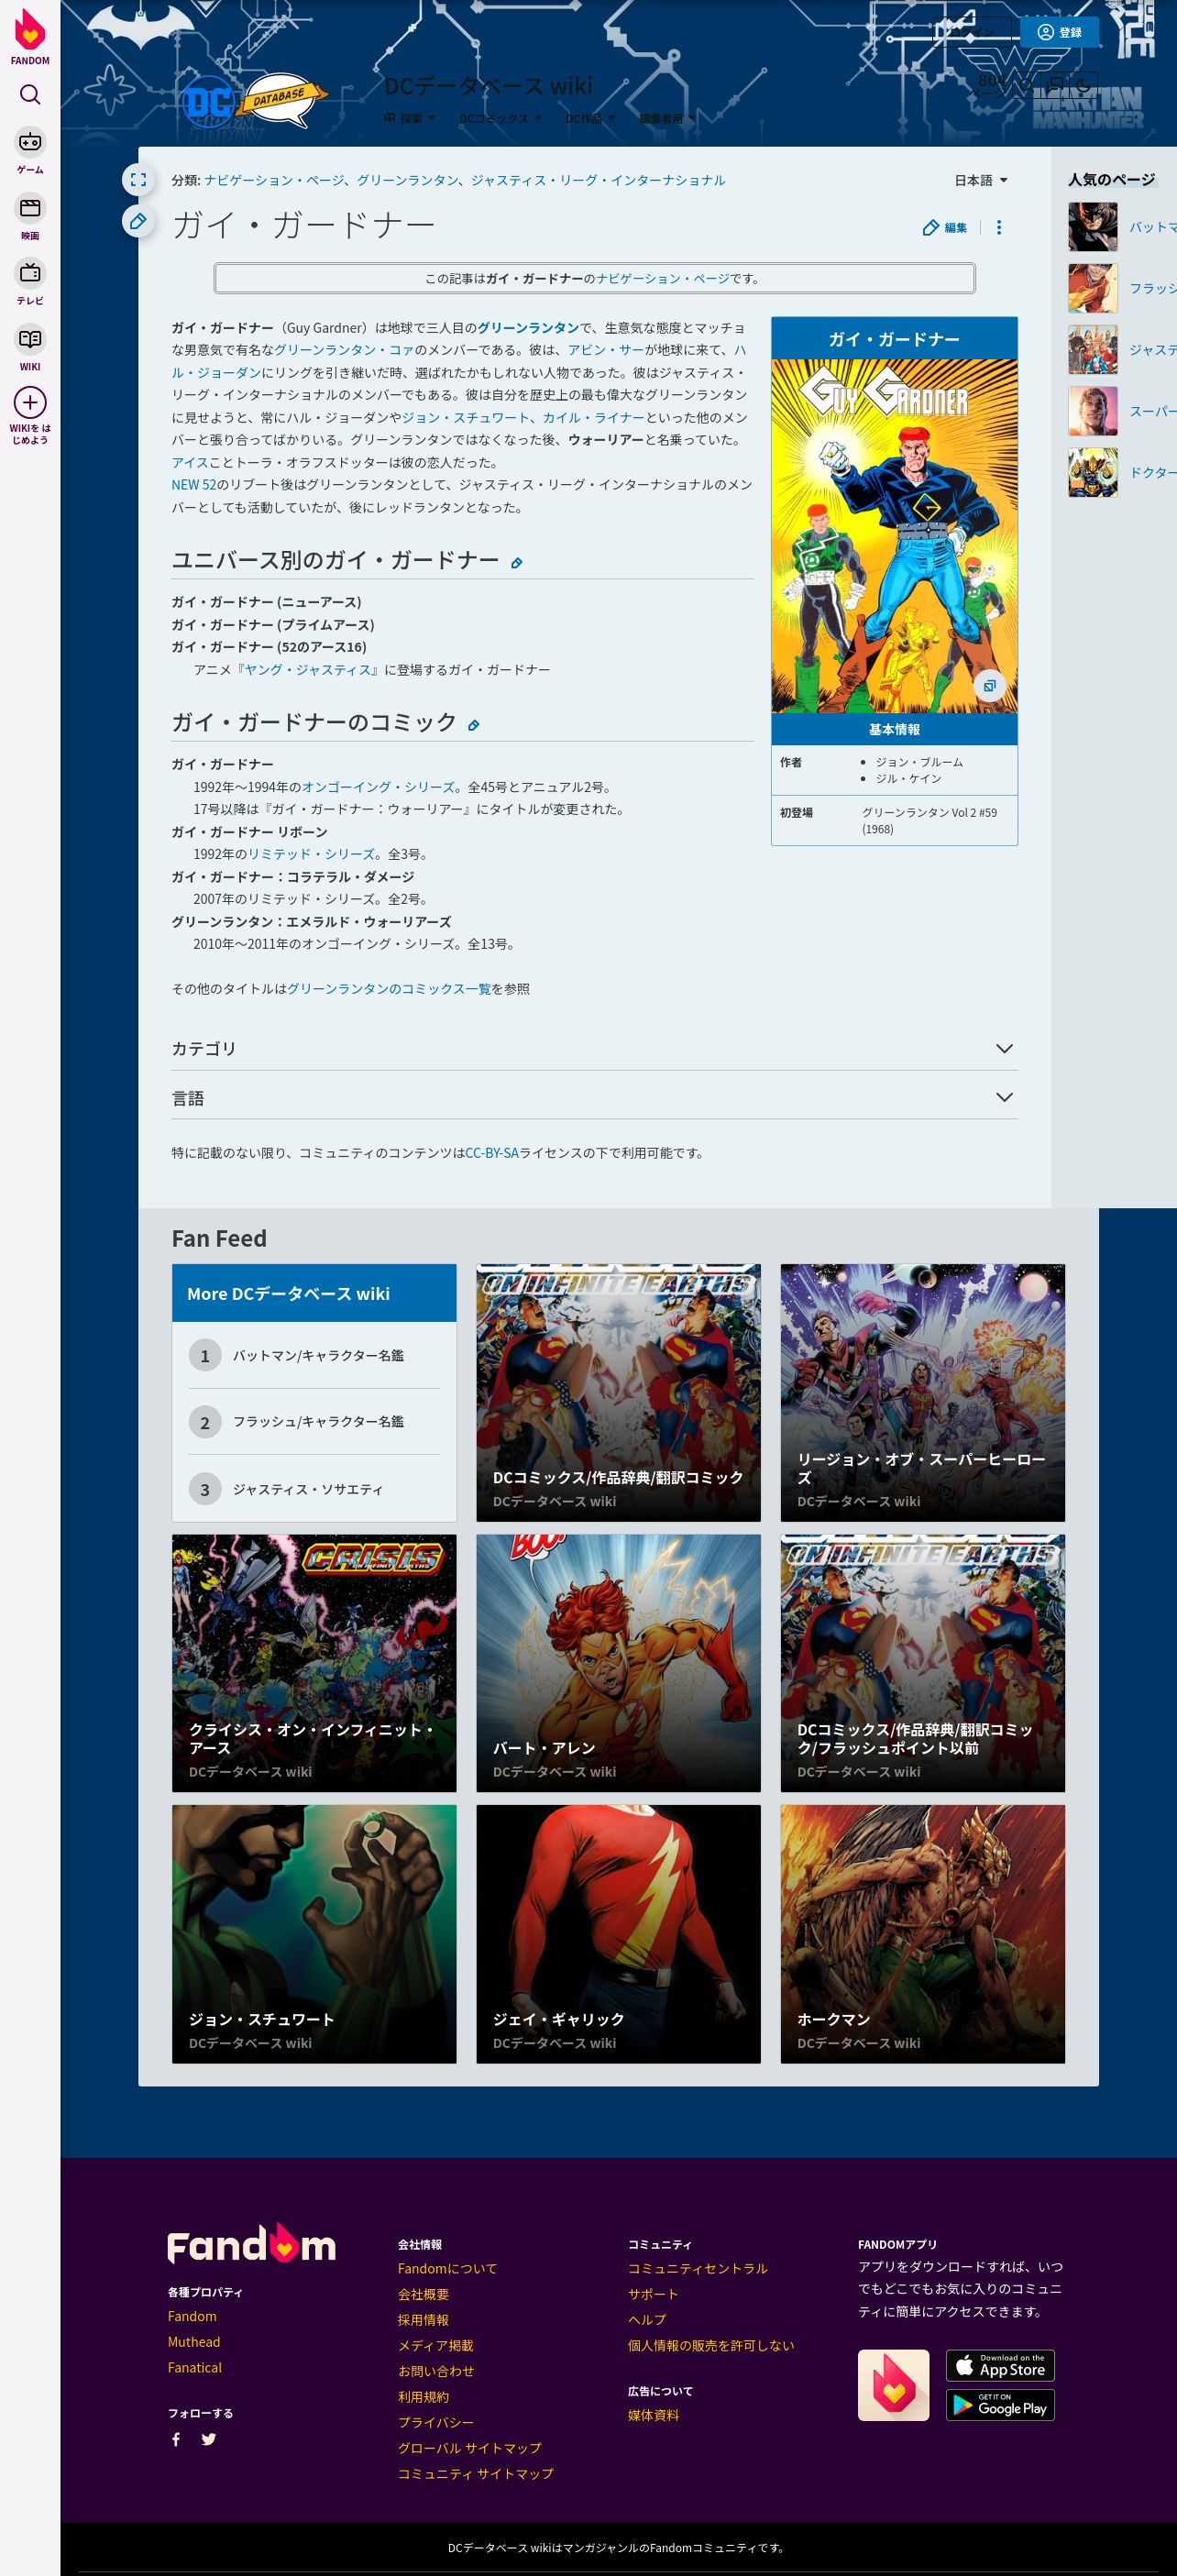This screenshot has height=2576, width=1177.
Task: Click the DCデータベース wiki header title
Action: pyautogui.click(x=488, y=86)
